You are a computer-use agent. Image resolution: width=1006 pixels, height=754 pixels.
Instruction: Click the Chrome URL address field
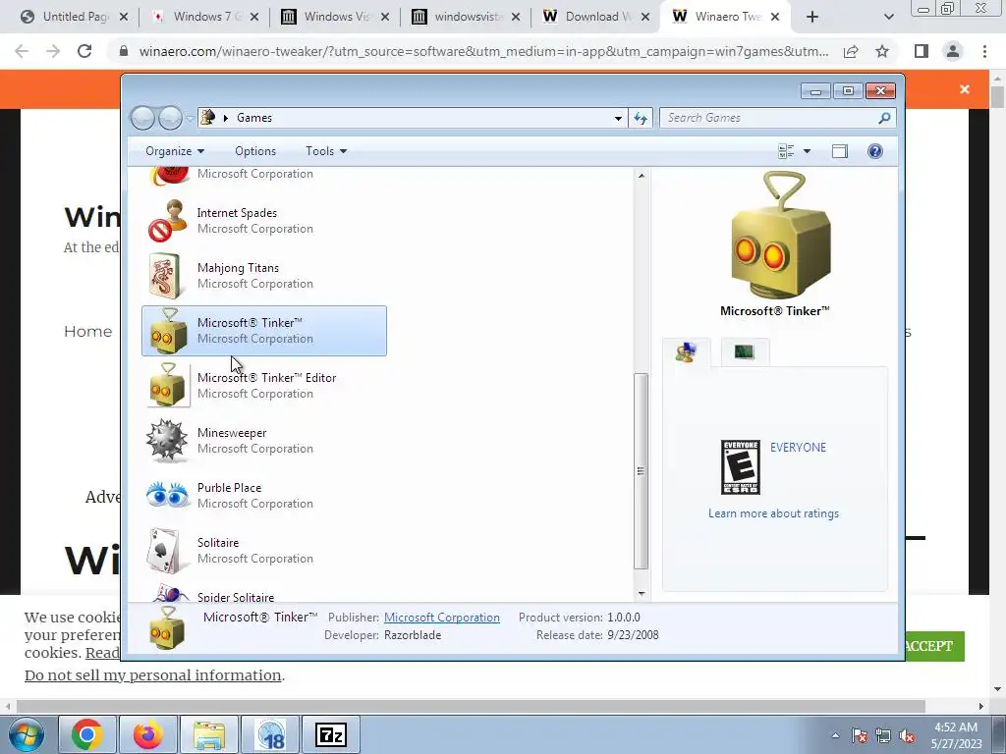[483, 51]
